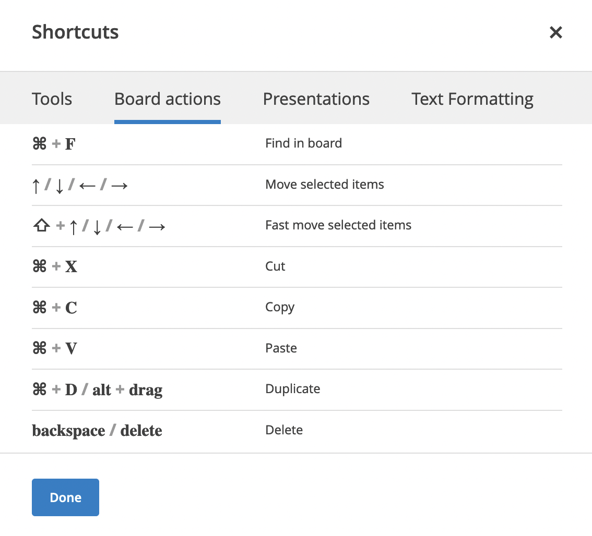Click the command icon in the Copy row
This screenshot has width=592, height=536.
pyautogui.click(x=39, y=308)
